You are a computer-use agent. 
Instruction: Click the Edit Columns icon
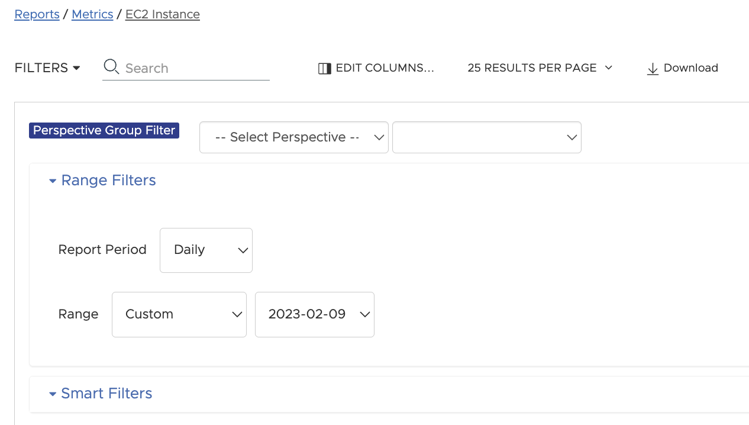pos(324,69)
